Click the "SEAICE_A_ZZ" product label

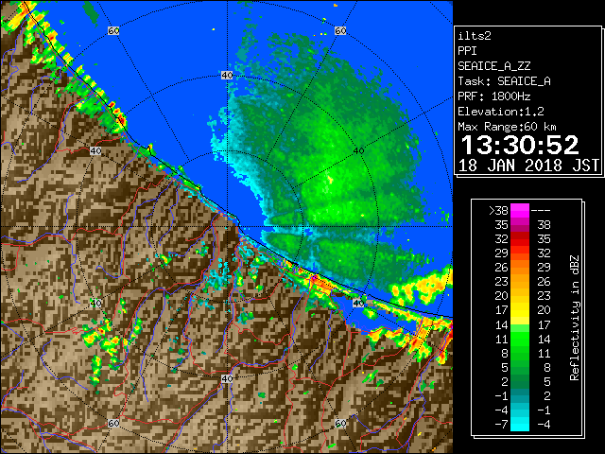[494, 66]
